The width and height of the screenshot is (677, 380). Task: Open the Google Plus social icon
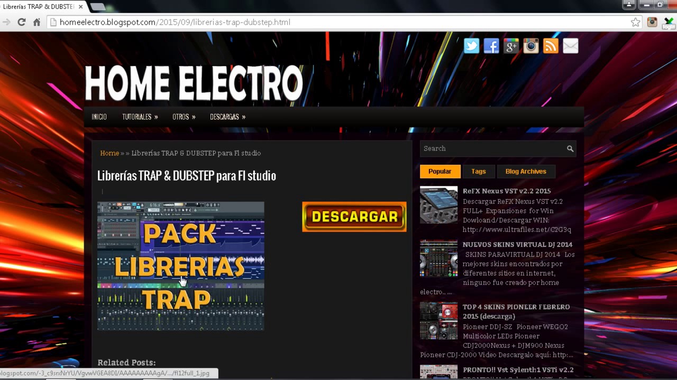[511, 46]
